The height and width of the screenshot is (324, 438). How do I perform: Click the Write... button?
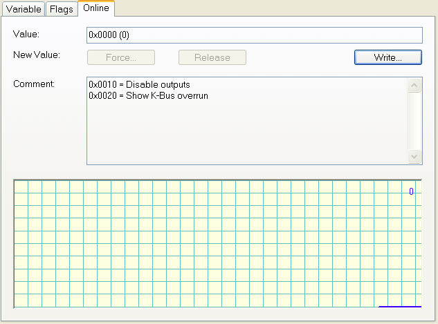388,57
